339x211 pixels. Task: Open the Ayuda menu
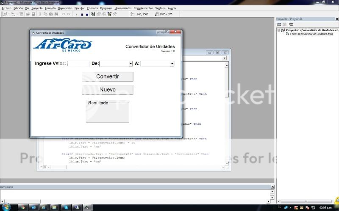[172, 8]
